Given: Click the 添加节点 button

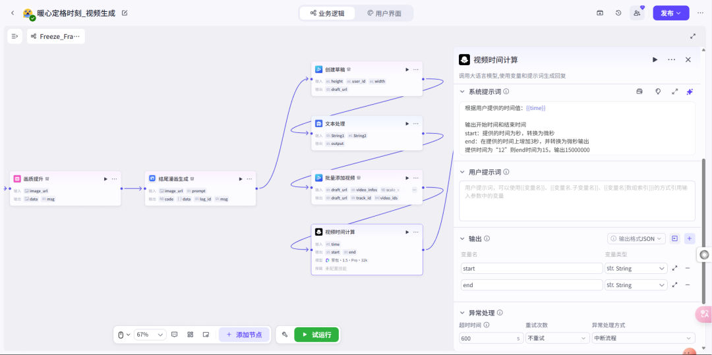Looking at the screenshot, I should click(244, 335).
